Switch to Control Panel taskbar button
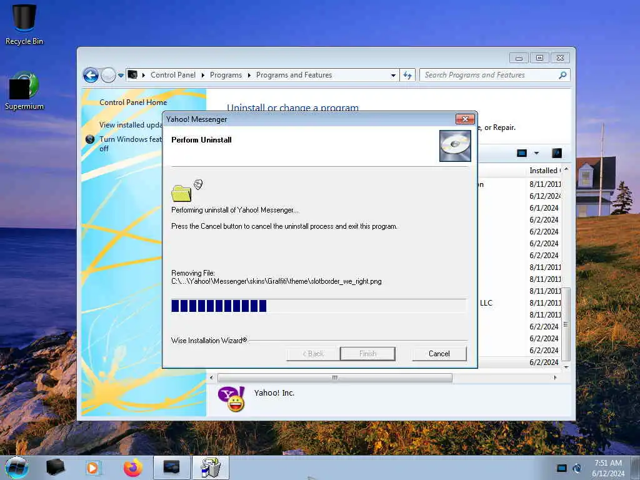640x480 pixels. [172, 467]
